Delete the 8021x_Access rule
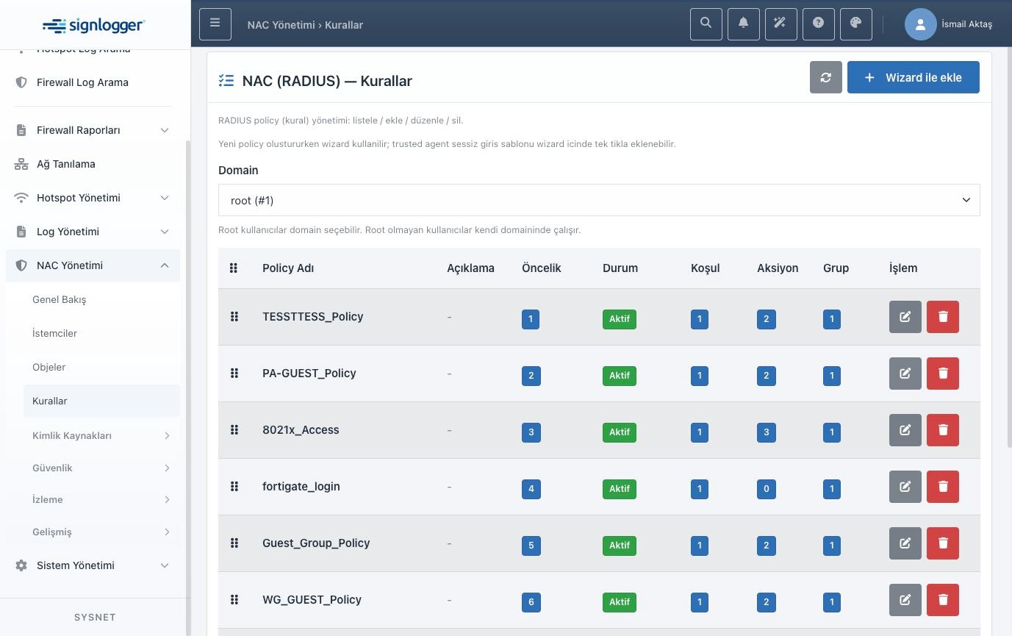The image size is (1012, 636). click(x=943, y=430)
